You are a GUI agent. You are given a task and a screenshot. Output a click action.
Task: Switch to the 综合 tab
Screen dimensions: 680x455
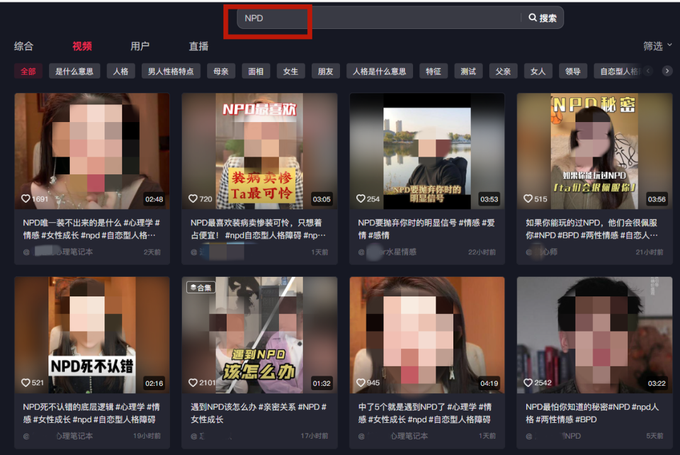(23, 46)
